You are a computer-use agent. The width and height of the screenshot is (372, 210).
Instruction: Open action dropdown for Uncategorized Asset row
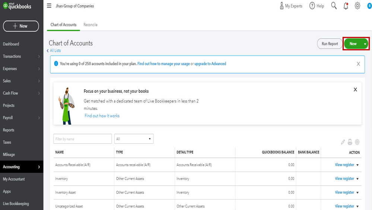[x=357, y=206]
